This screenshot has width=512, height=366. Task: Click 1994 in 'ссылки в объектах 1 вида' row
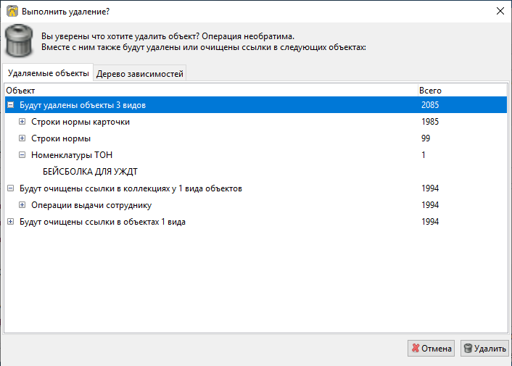pos(430,222)
